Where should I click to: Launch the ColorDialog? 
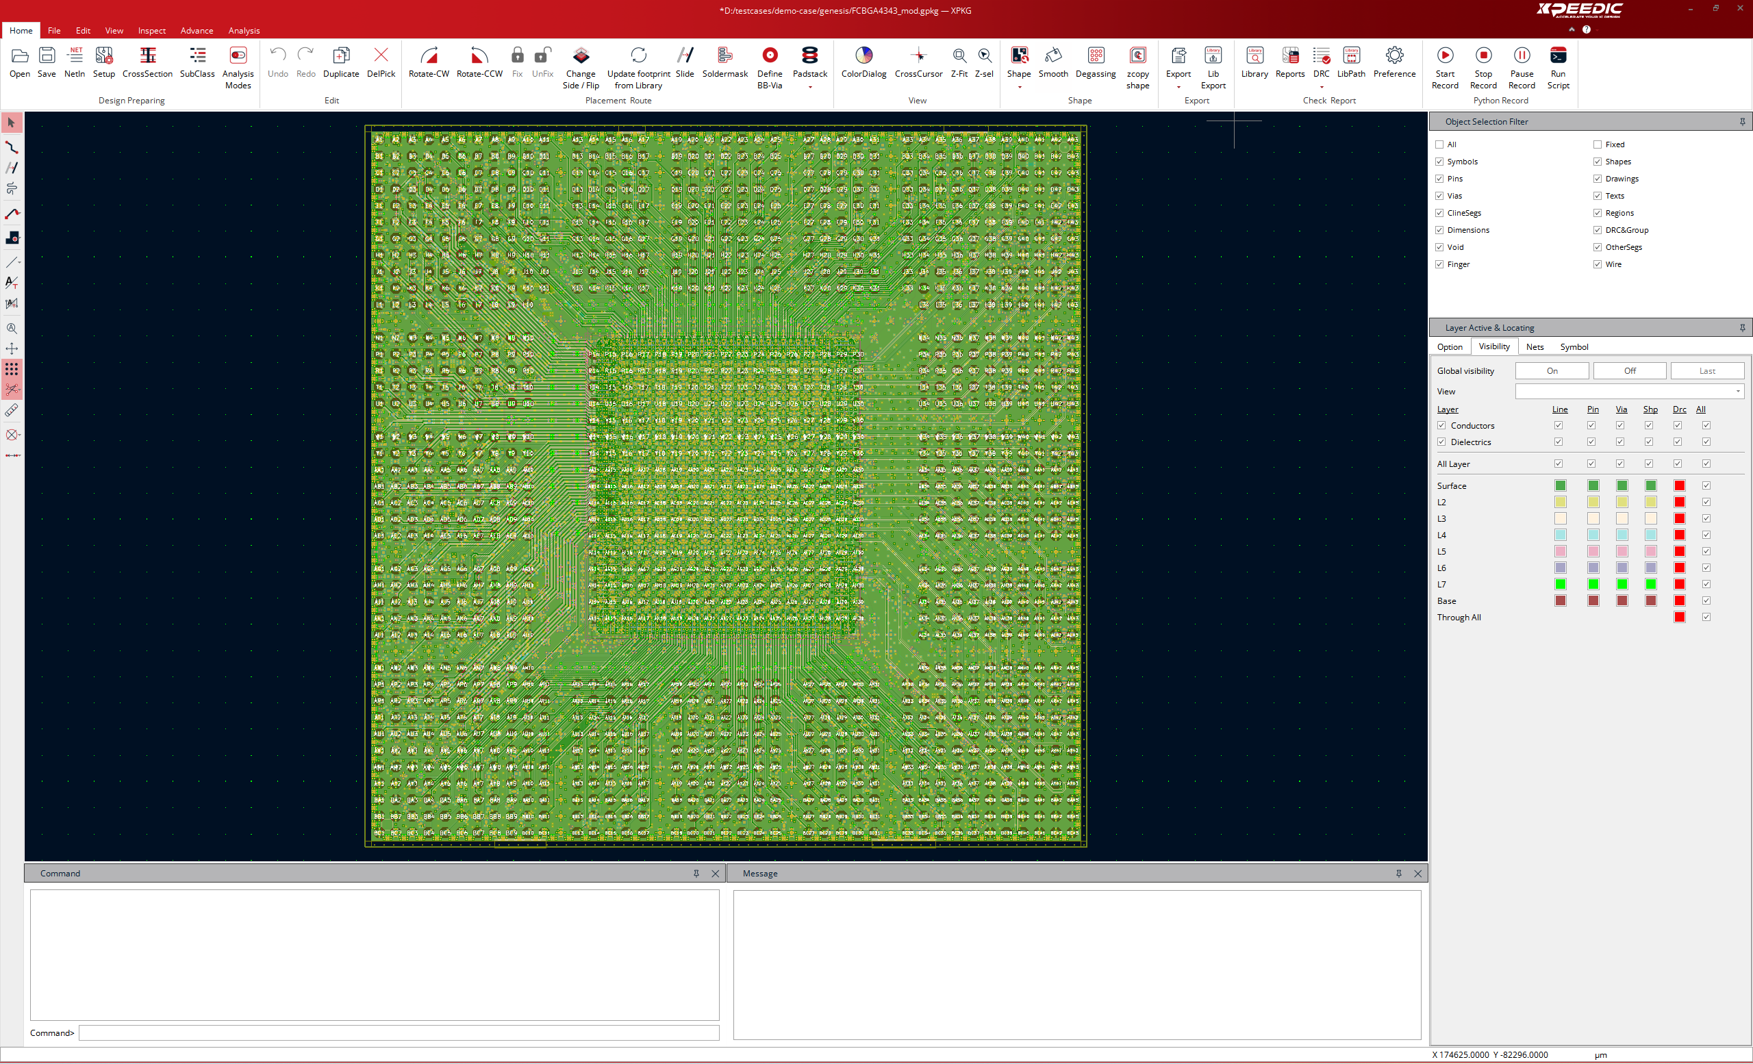[x=863, y=64]
